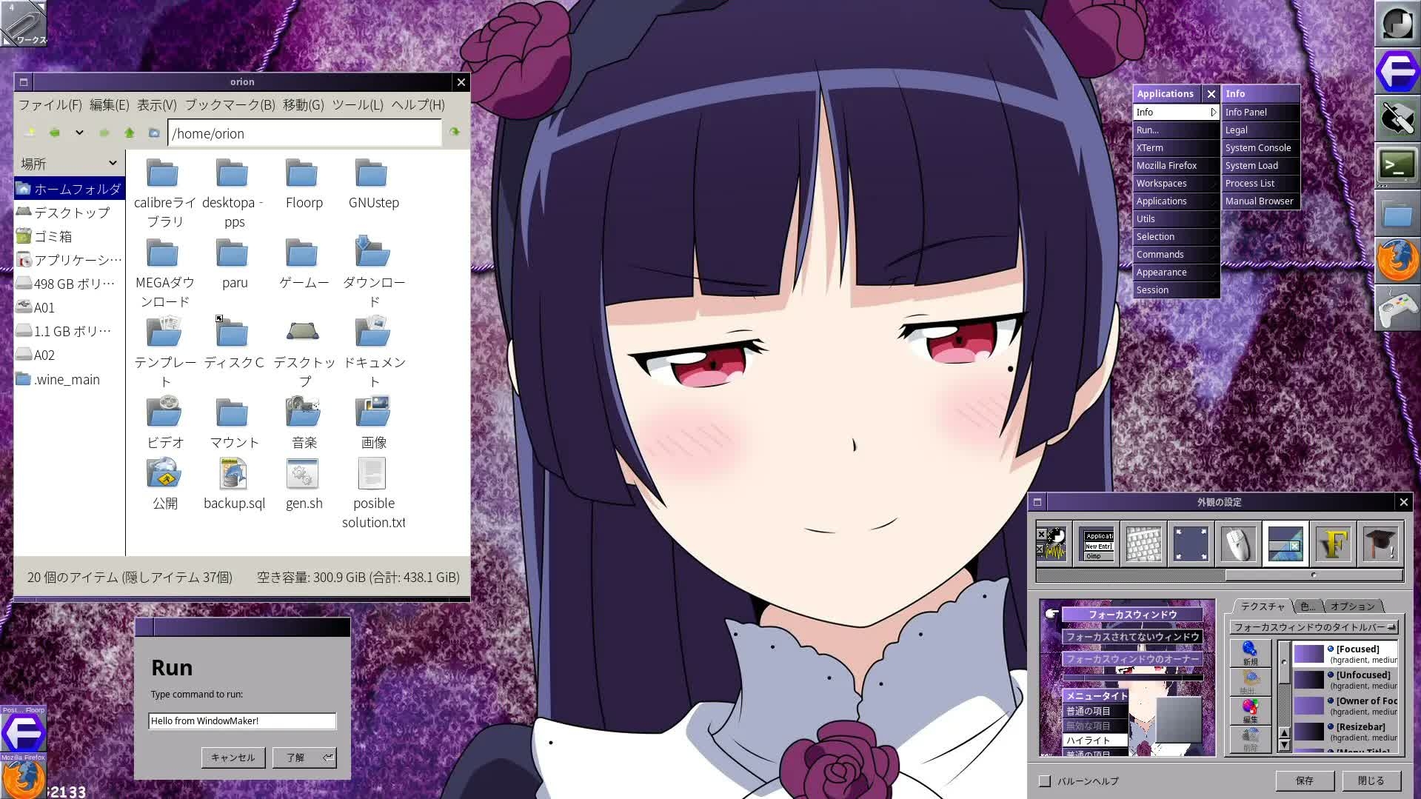The image size is (1421, 799).
Task: Open the 表示(V) menu
Action: coord(156,105)
